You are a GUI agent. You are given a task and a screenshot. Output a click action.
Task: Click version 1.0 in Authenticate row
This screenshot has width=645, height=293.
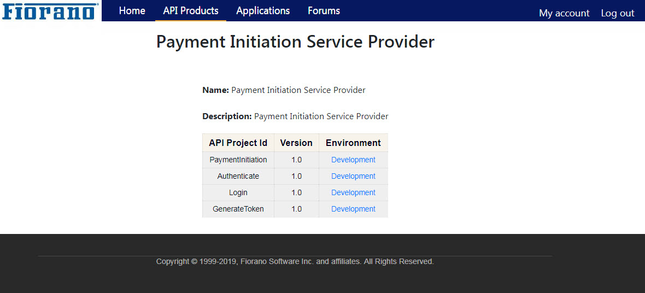297,176
